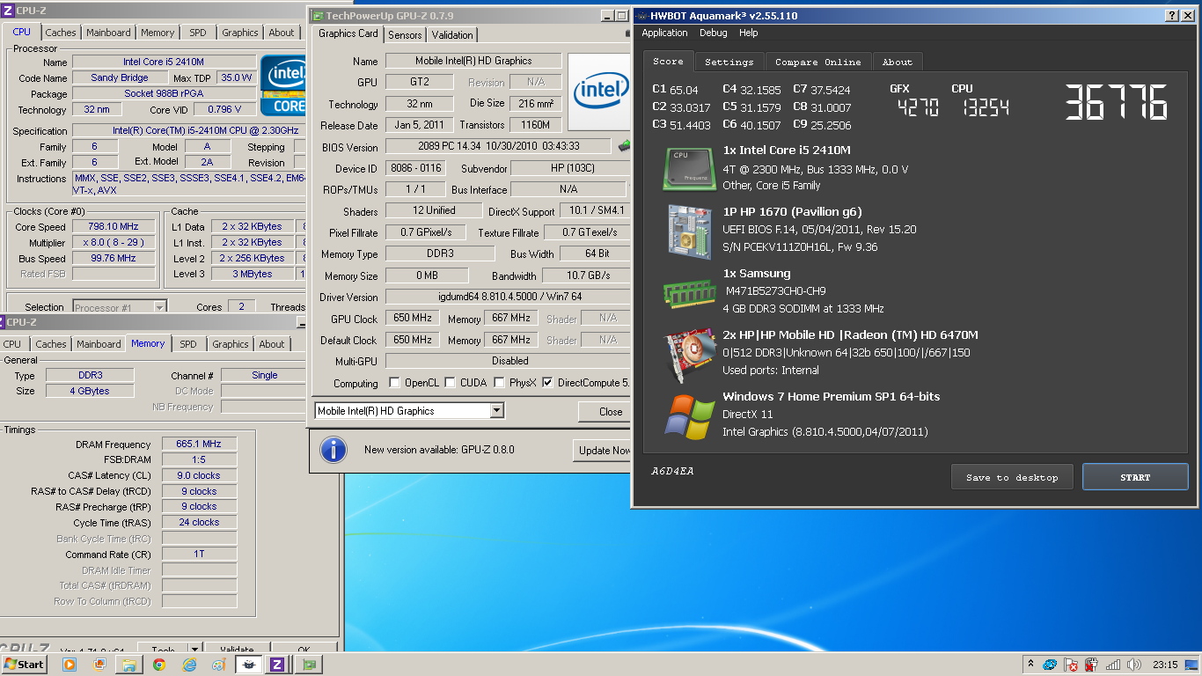The width and height of the screenshot is (1202, 676).
Task: Launch Internet Explorer from taskbar
Action: 189,665
